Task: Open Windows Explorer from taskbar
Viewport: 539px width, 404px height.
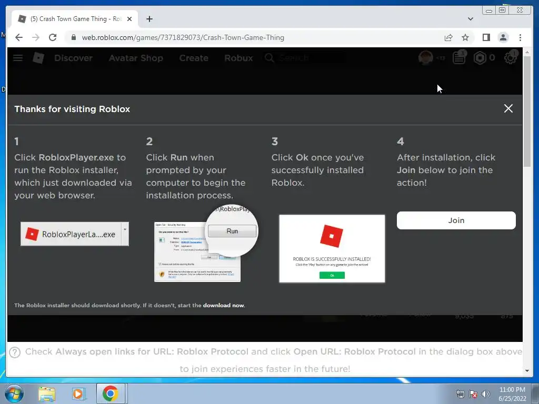Action: click(x=47, y=394)
